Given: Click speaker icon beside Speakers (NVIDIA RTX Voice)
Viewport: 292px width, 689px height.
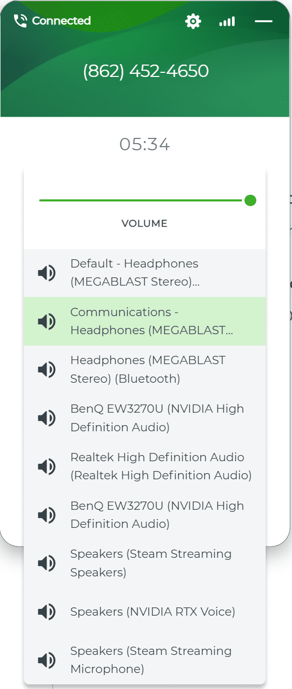Looking at the screenshot, I should [47, 612].
